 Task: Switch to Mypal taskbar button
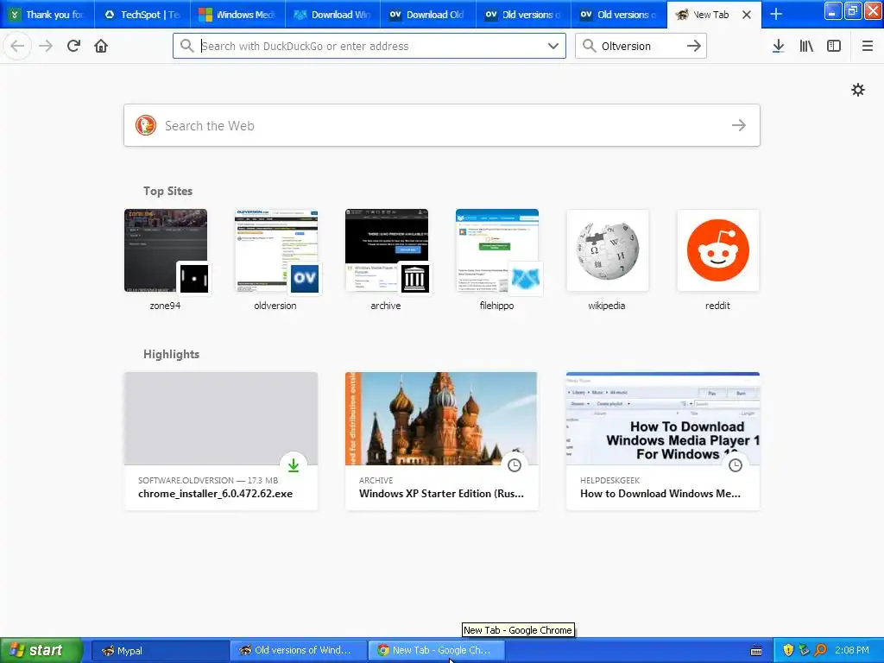[x=159, y=651]
